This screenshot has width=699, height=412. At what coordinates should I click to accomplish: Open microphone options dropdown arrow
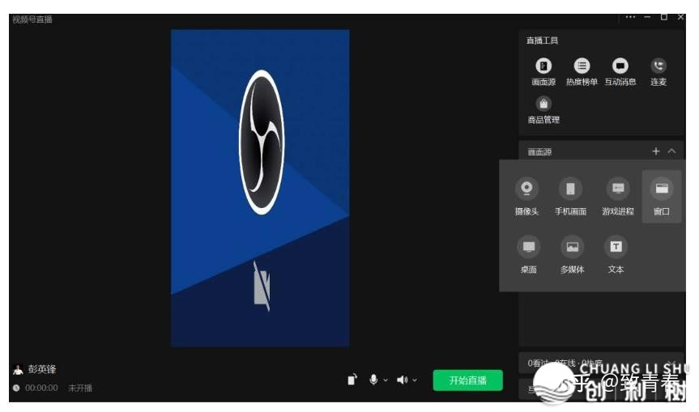point(386,380)
